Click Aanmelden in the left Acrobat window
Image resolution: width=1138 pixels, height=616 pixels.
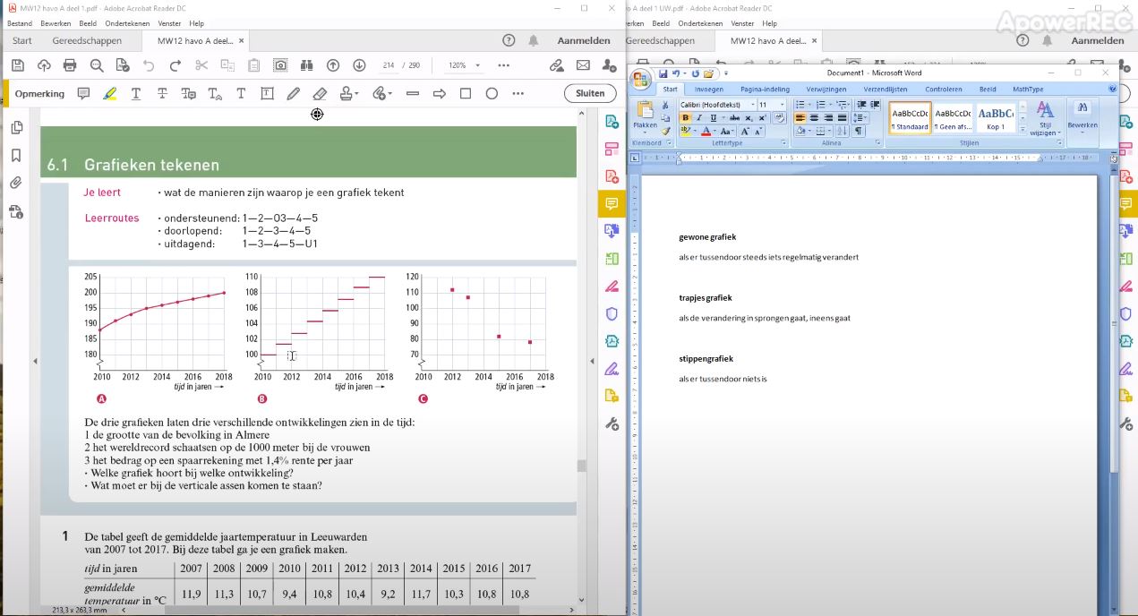(x=584, y=40)
